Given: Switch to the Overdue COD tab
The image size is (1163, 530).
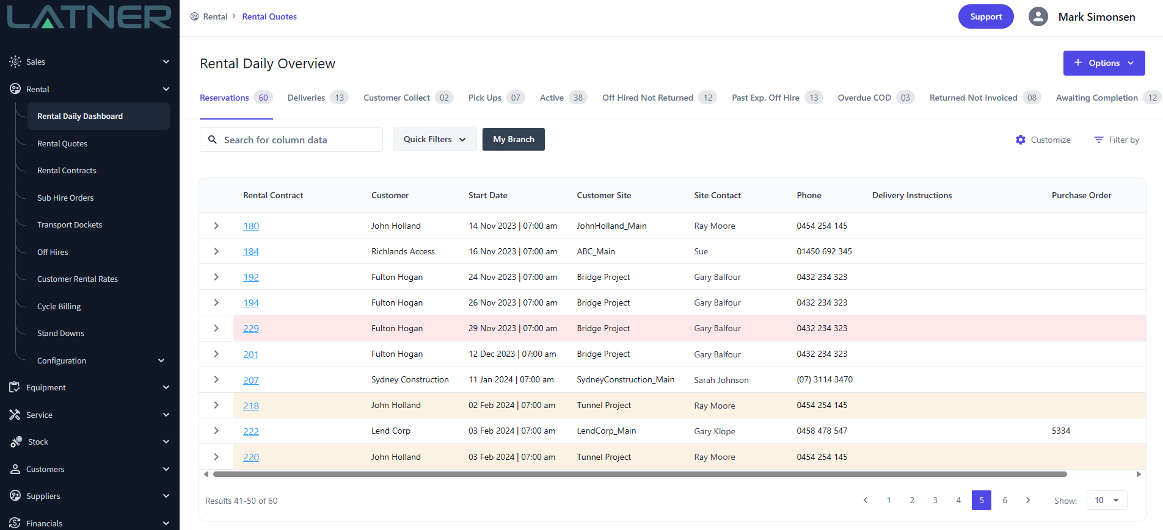Looking at the screenshot, I should pos(864,98).
